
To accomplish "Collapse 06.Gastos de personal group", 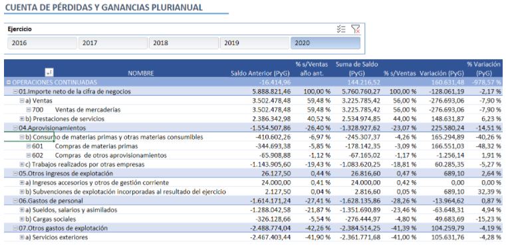I will point(15,201).
